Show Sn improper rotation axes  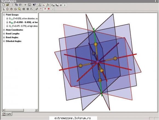click(57, 5)
